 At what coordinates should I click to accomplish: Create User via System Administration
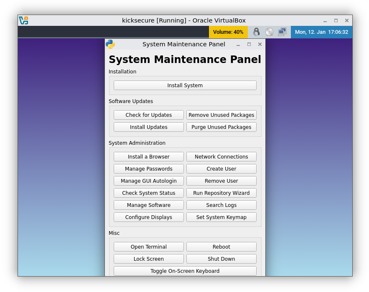coord(221,169)
